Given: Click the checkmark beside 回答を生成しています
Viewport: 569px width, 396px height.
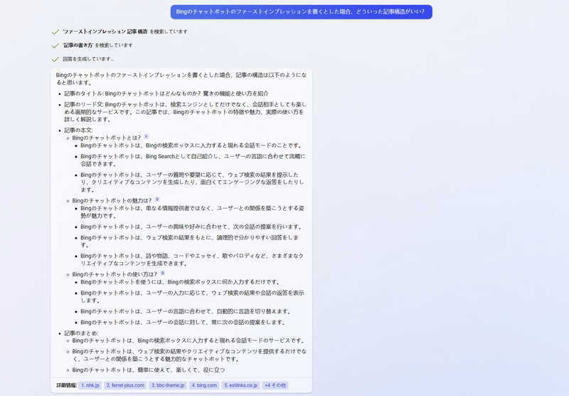Looking at the screenshot, I should (55, 59).
